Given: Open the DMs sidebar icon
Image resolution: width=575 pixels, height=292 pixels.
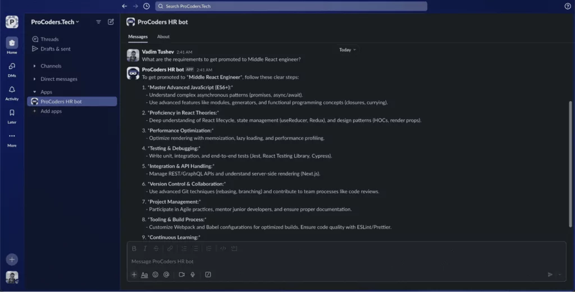Looking at the screenshot, I should tap(12, 66).
